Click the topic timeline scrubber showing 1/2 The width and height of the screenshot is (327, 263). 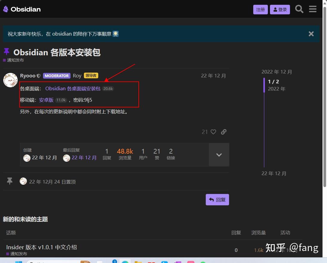[273, 82]
